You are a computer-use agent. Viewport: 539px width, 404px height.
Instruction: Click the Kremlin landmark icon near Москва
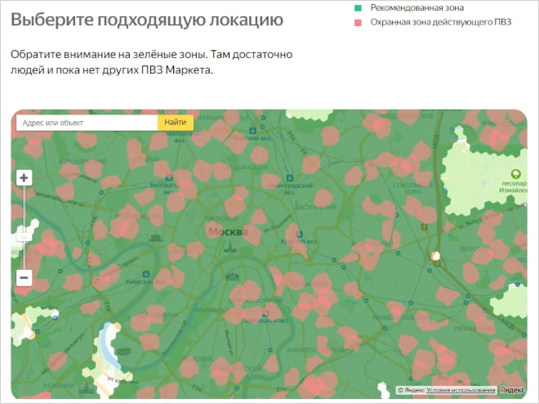tap(229, 247)
